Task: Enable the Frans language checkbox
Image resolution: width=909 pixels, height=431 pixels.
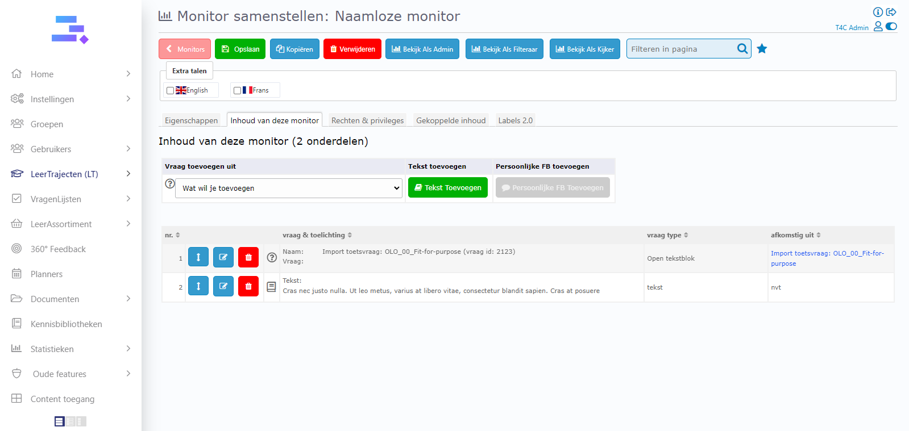Action: pos(237,90)
